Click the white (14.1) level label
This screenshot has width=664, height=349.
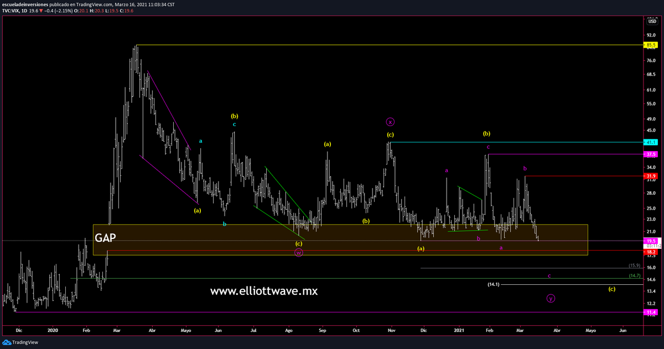click(x=493, y=284)
